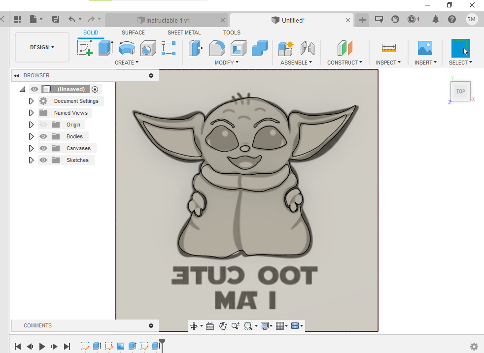Click the Insert image icon
Image resolution: width=484 pixels, height=353 pixels.
pyautogui.click(x=424, y=48)
